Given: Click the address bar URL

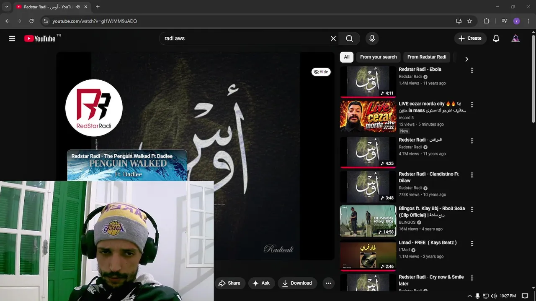Looking at the screenshot, I should (95, 21).
